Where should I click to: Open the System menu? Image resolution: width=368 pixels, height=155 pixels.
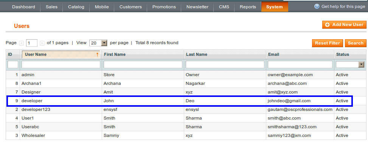(x=274, y=7)
